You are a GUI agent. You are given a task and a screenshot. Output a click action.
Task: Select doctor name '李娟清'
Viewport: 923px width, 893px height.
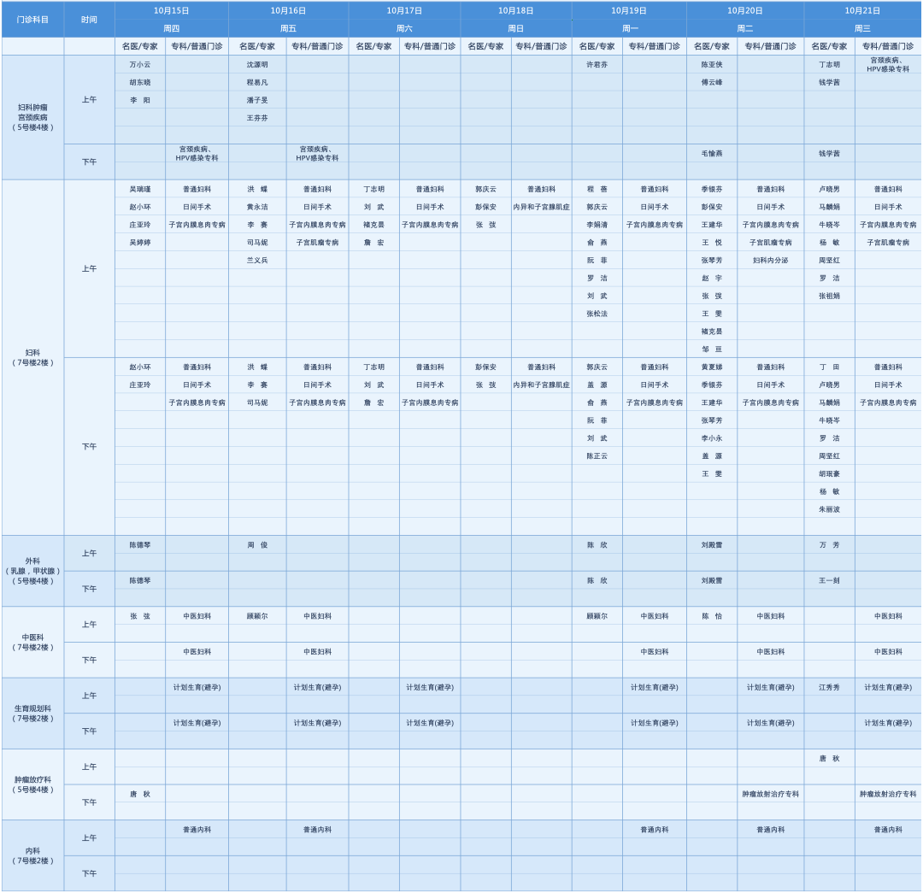pyautogui.click(x=597, y=225)
